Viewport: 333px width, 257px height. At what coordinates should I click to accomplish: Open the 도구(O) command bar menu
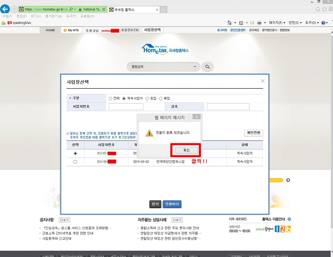[312, 23]
